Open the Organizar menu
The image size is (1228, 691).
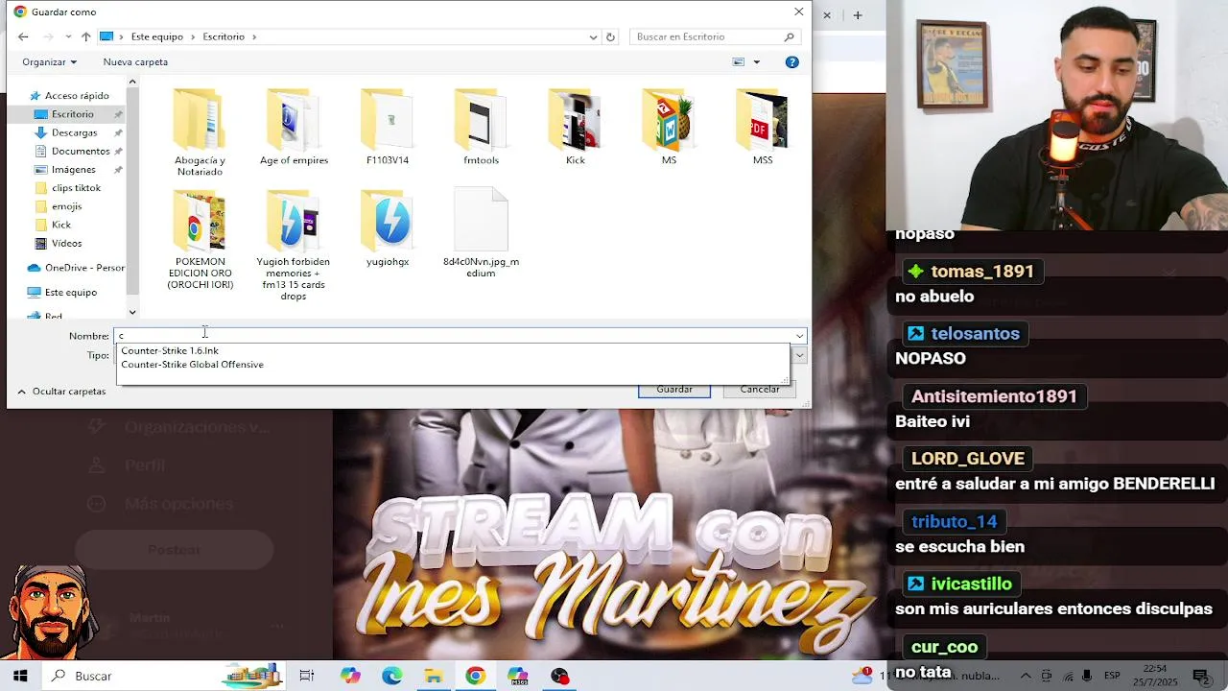pyautogui.click(x=49, y=61)
